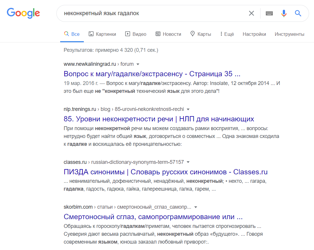Switch to the Видео tab
Viewport: 314px width, 250px height.
point(136,34)
